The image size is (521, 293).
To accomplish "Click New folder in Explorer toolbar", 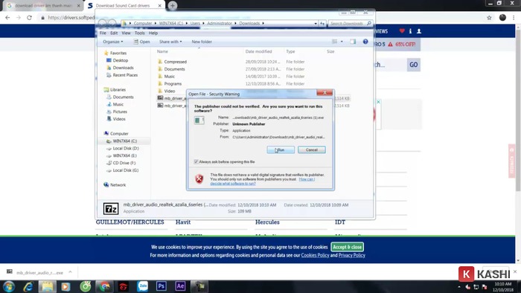I will (202, 42).
